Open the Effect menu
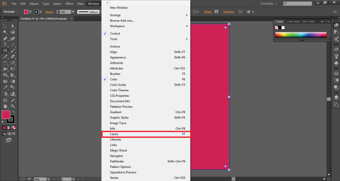Viewport: 340px width, 181px height. pos(69,4)
